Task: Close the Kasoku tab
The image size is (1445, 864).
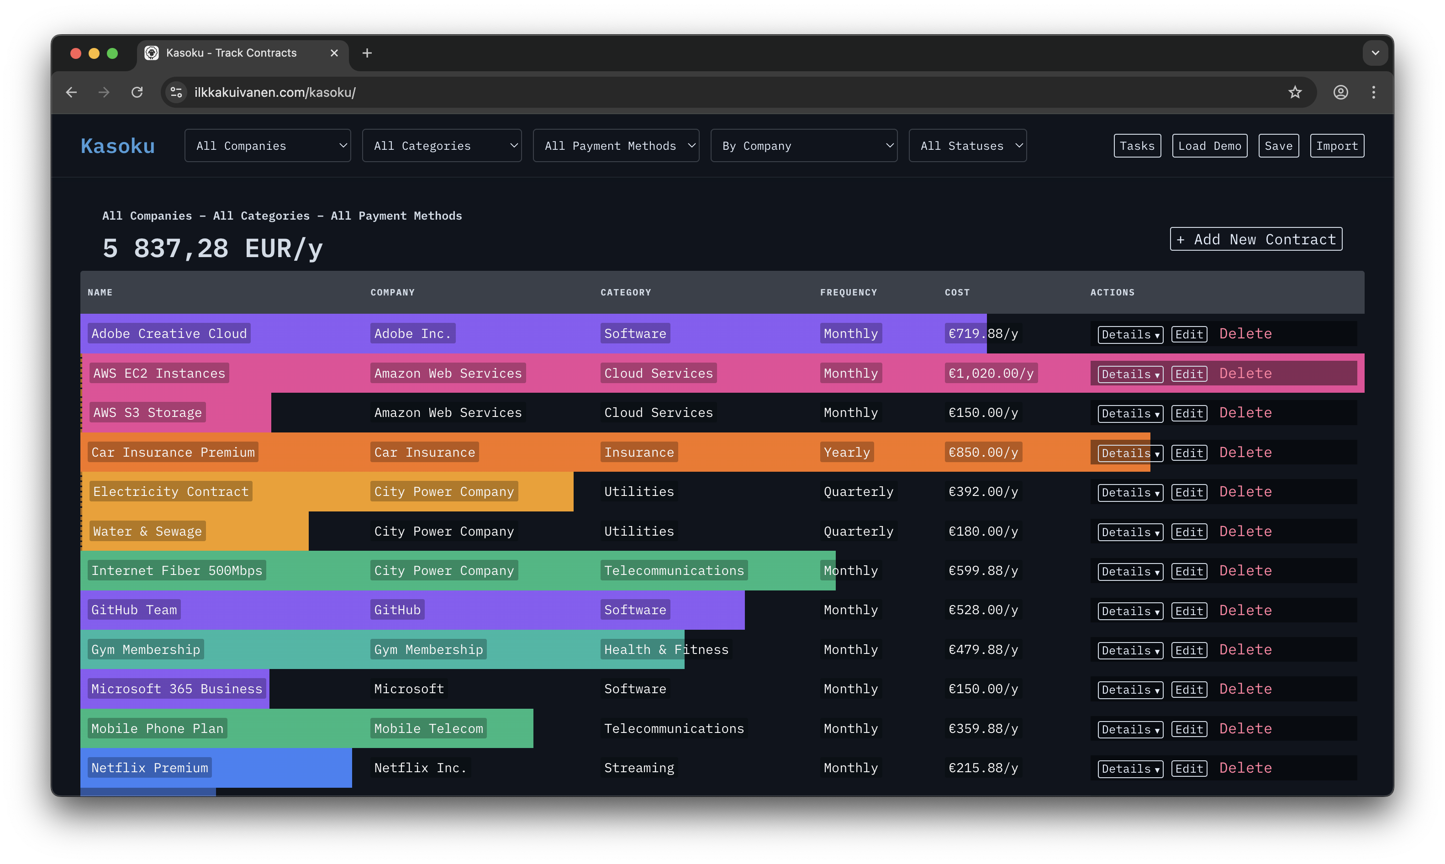Action: (334, 53)
